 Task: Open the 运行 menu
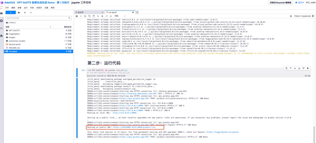click(x=25, y=8)
